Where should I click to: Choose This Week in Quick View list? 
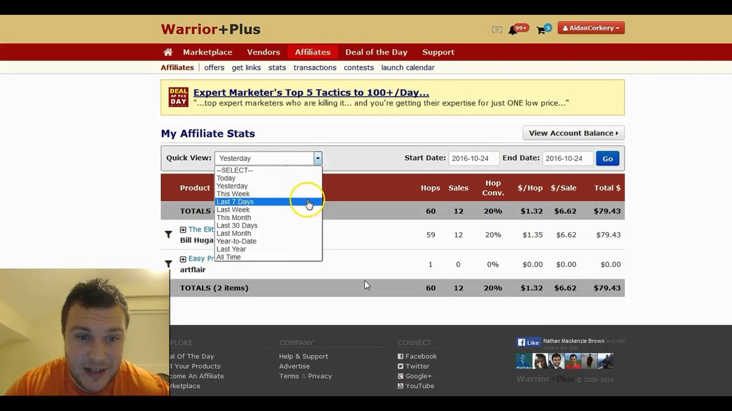pyautogui.click(x=268, y=194)
